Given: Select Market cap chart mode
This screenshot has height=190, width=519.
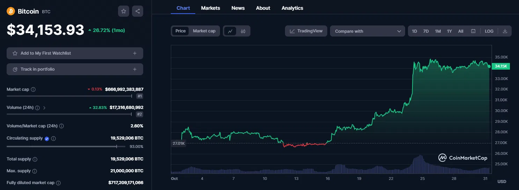Looking at the screenshot, I should coord(204,31).
